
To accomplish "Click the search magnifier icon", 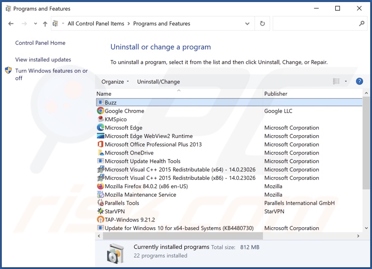I will (362, 23).
